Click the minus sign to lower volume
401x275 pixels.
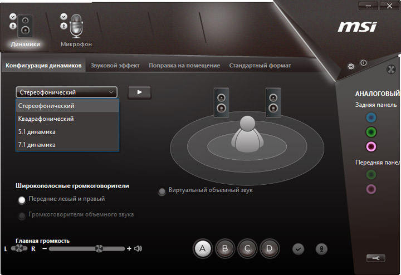(x=45, y=248)
